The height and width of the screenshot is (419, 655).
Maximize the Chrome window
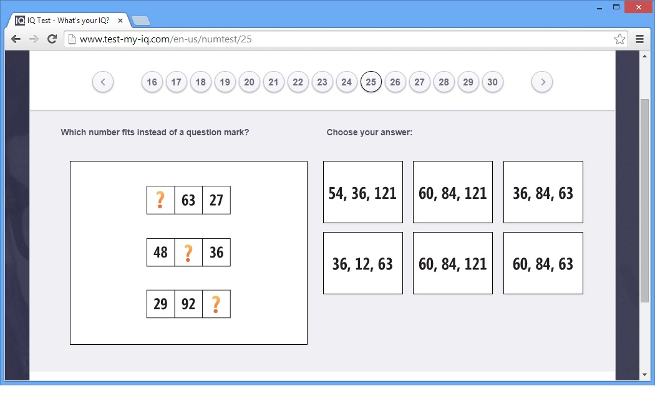coord(616,7)
